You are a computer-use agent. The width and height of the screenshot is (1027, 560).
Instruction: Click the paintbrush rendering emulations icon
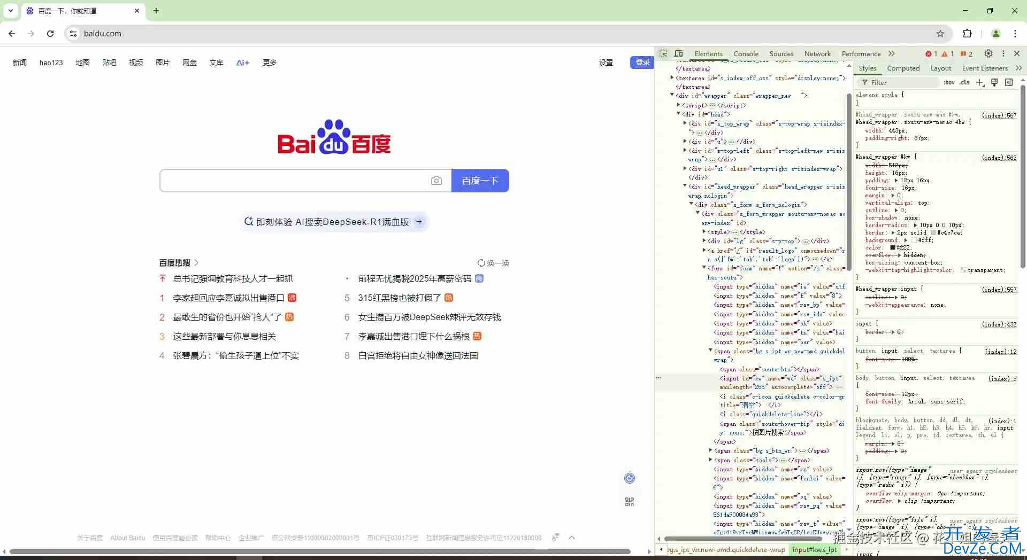coord(994,82)
